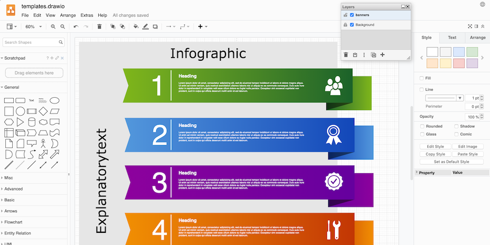Click the Delete trash icon in toolbar
This screenshot has height=245, width=490.
point(99,26)
